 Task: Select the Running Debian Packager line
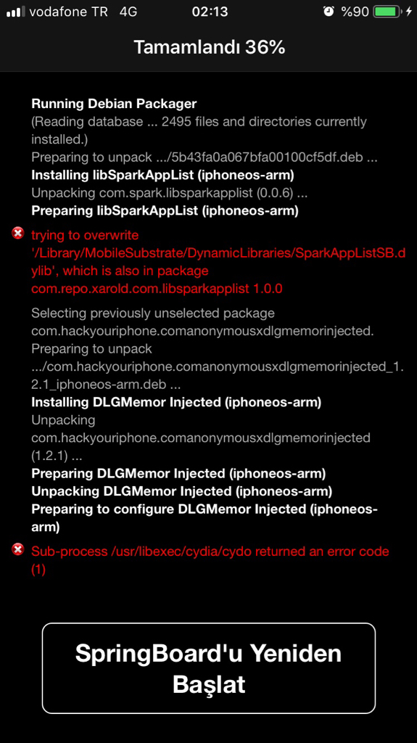coord(114,103)
